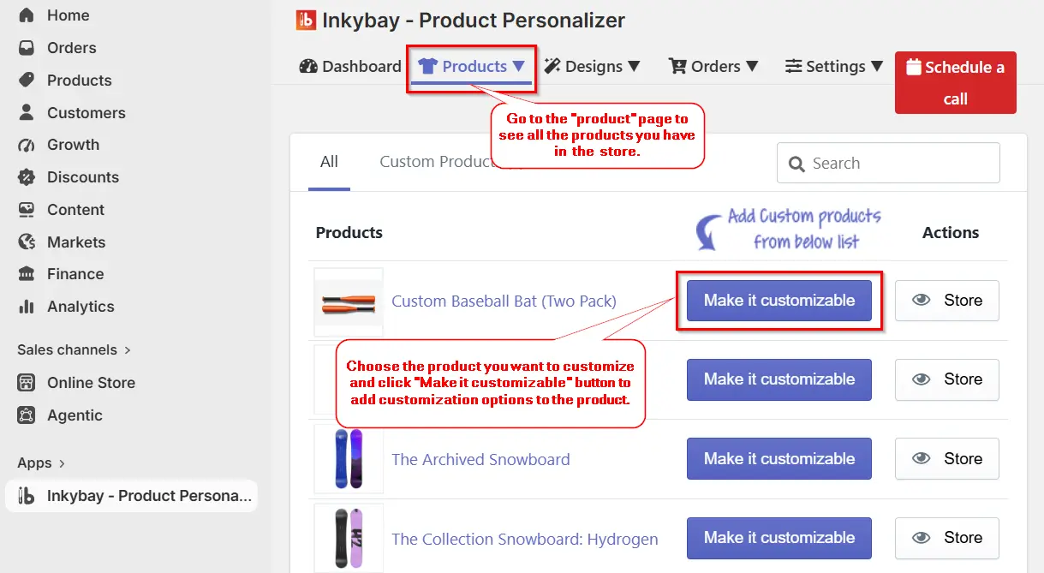View The Archived Snowboard in Store
This screenshot has width=1044, height=573.
coord(946,459)
